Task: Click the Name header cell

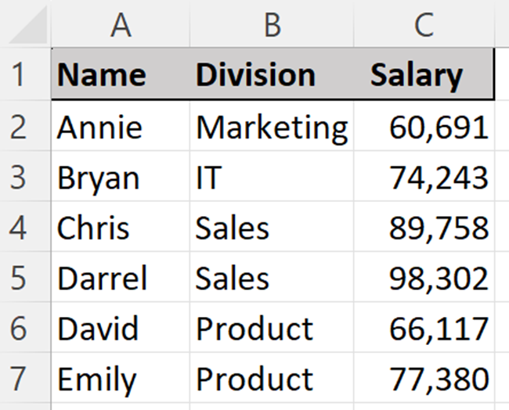Action: [x=121, y=74]
